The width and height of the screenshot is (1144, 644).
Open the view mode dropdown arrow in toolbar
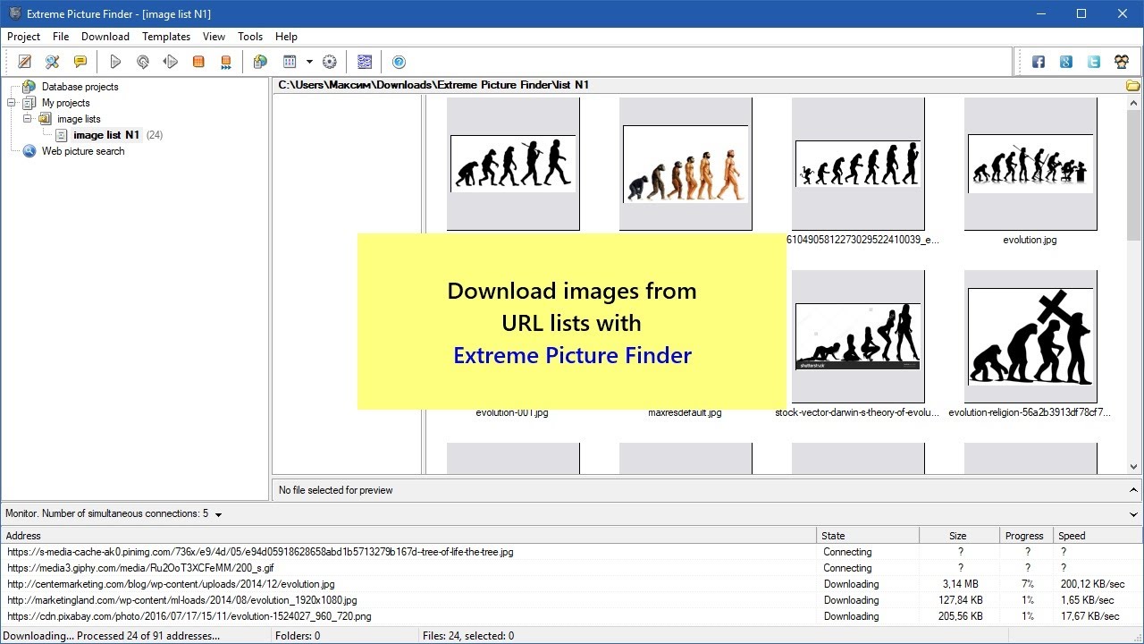click(309, 62)
